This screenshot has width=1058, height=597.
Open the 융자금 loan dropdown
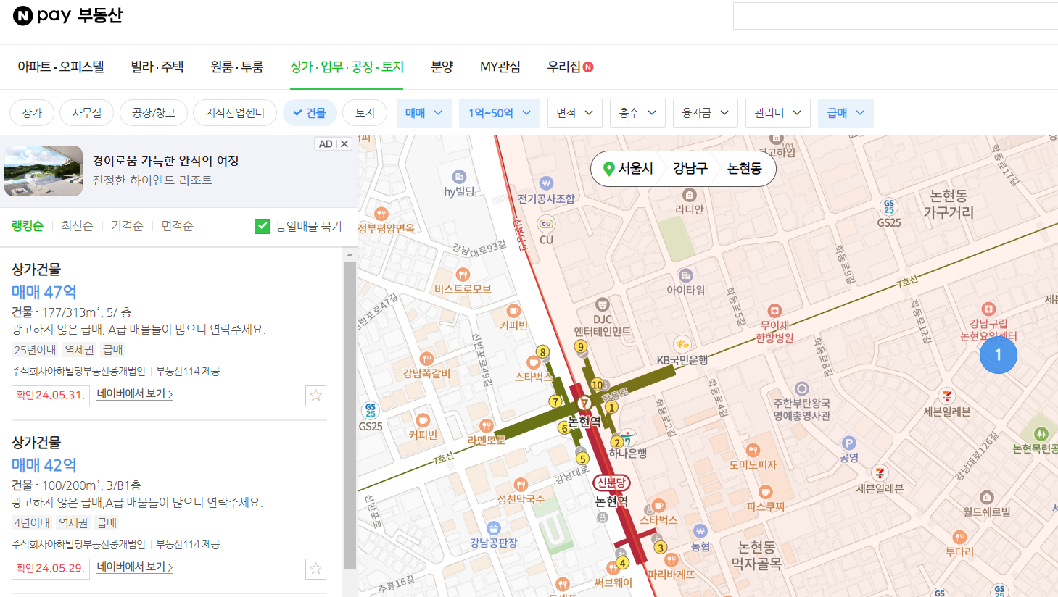706,113
